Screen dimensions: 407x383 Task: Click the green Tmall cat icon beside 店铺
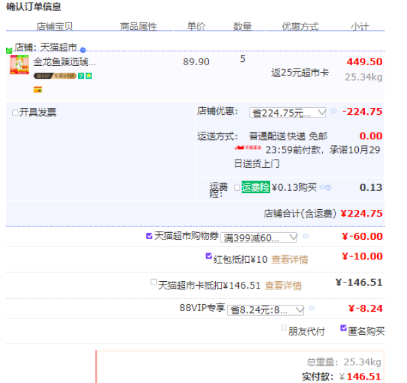pos(9,50)
